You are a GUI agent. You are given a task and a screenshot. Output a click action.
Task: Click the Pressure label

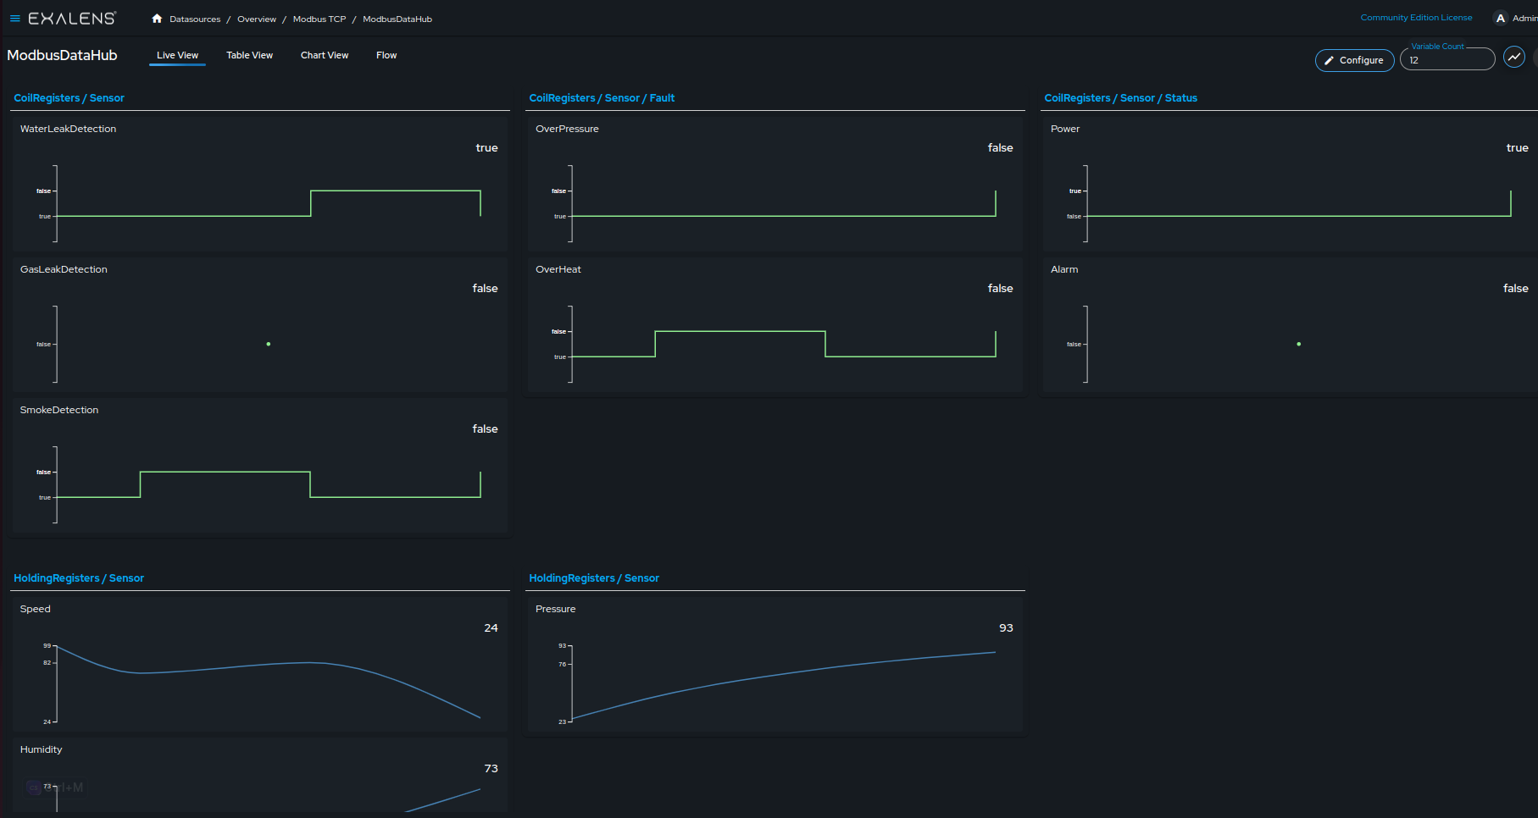(x=556, y=609)
